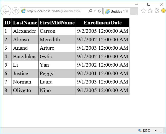
Task: Click the zoom magnifier icon in status bar
Action: point(140,130)
